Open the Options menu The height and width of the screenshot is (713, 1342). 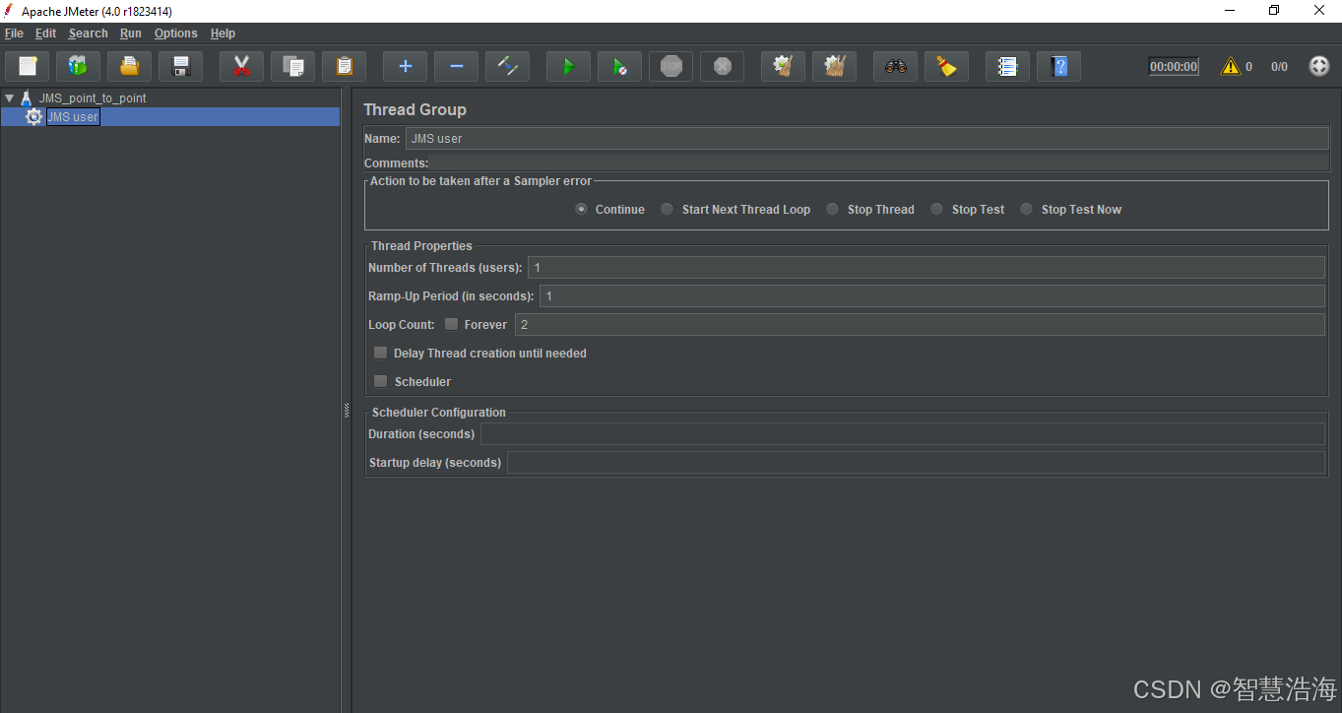[x=175, y=33]
